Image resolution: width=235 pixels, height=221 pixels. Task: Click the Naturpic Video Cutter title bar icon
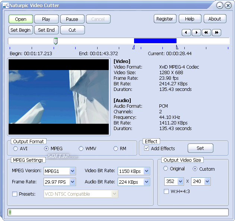pos(6,6)
